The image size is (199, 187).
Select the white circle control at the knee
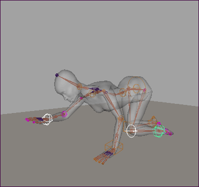point(131,131)
